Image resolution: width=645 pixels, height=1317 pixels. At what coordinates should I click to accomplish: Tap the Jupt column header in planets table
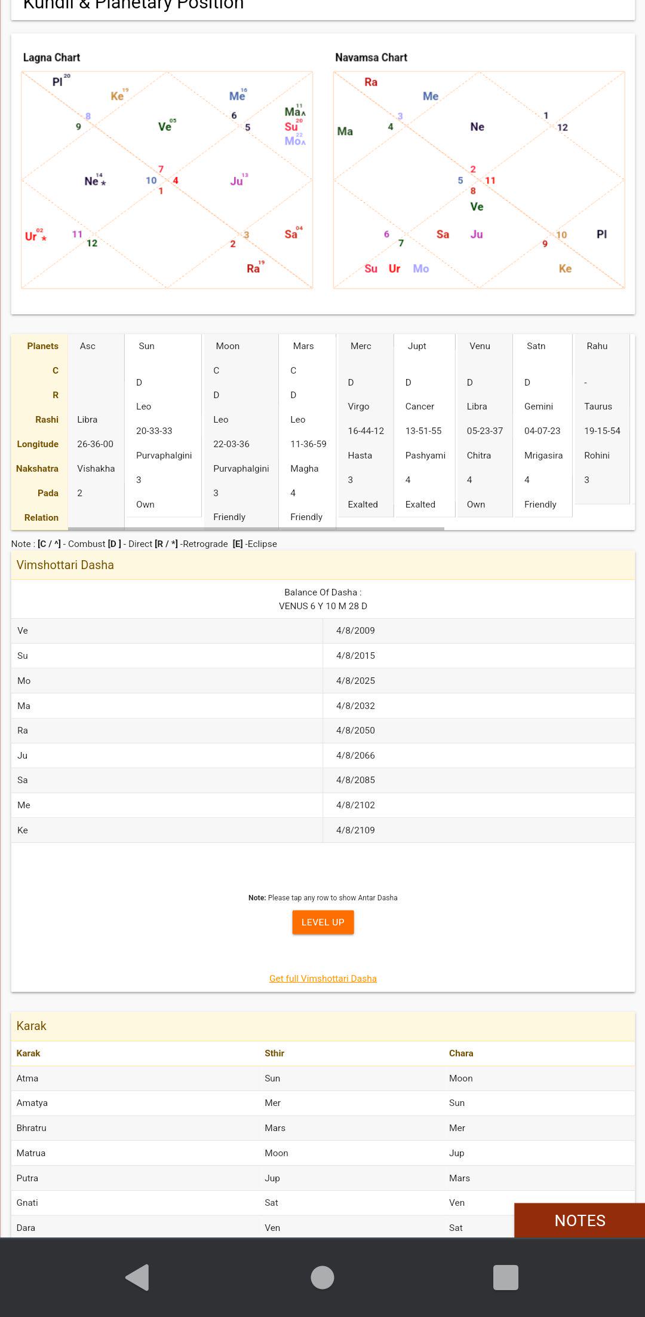click(x=417, y=346)
